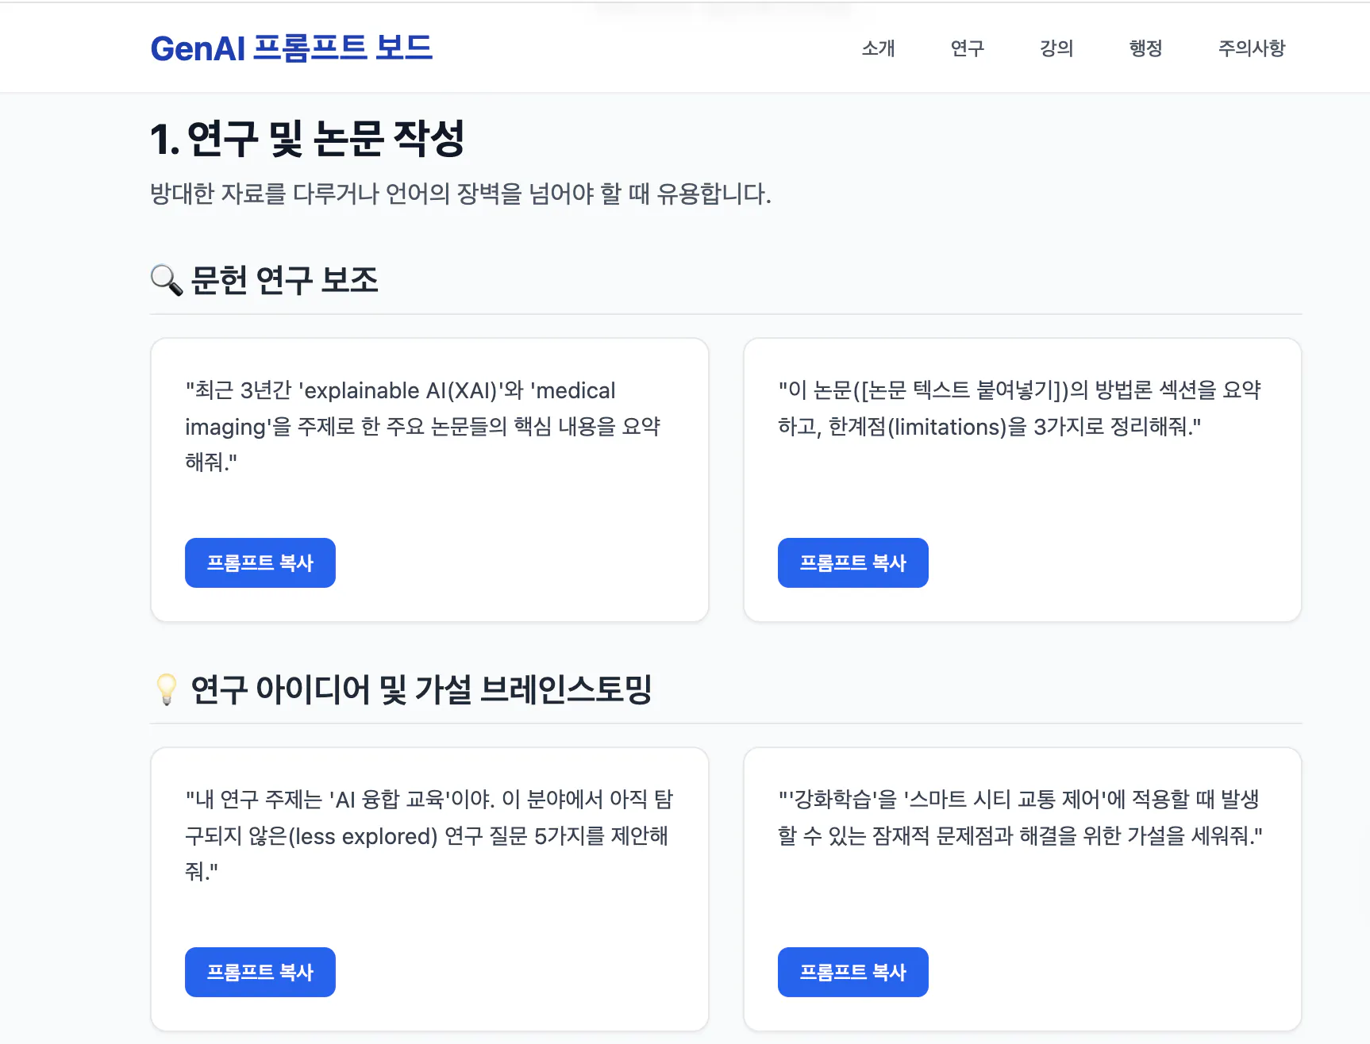Select the AI 융합 교육 prompt card
This screenshot has width=1370, height=1044.
tap(429, 888)
